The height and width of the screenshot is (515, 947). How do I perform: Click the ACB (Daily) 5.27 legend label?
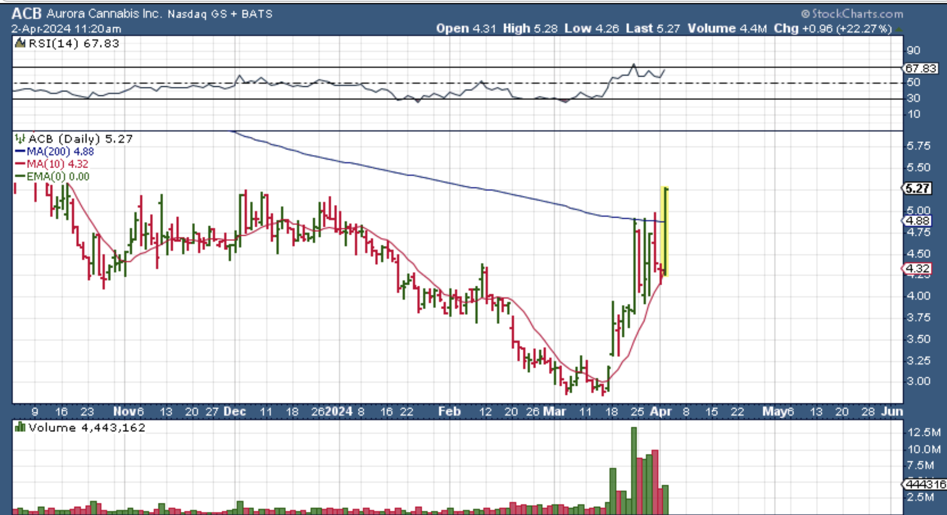pos(81,138)
